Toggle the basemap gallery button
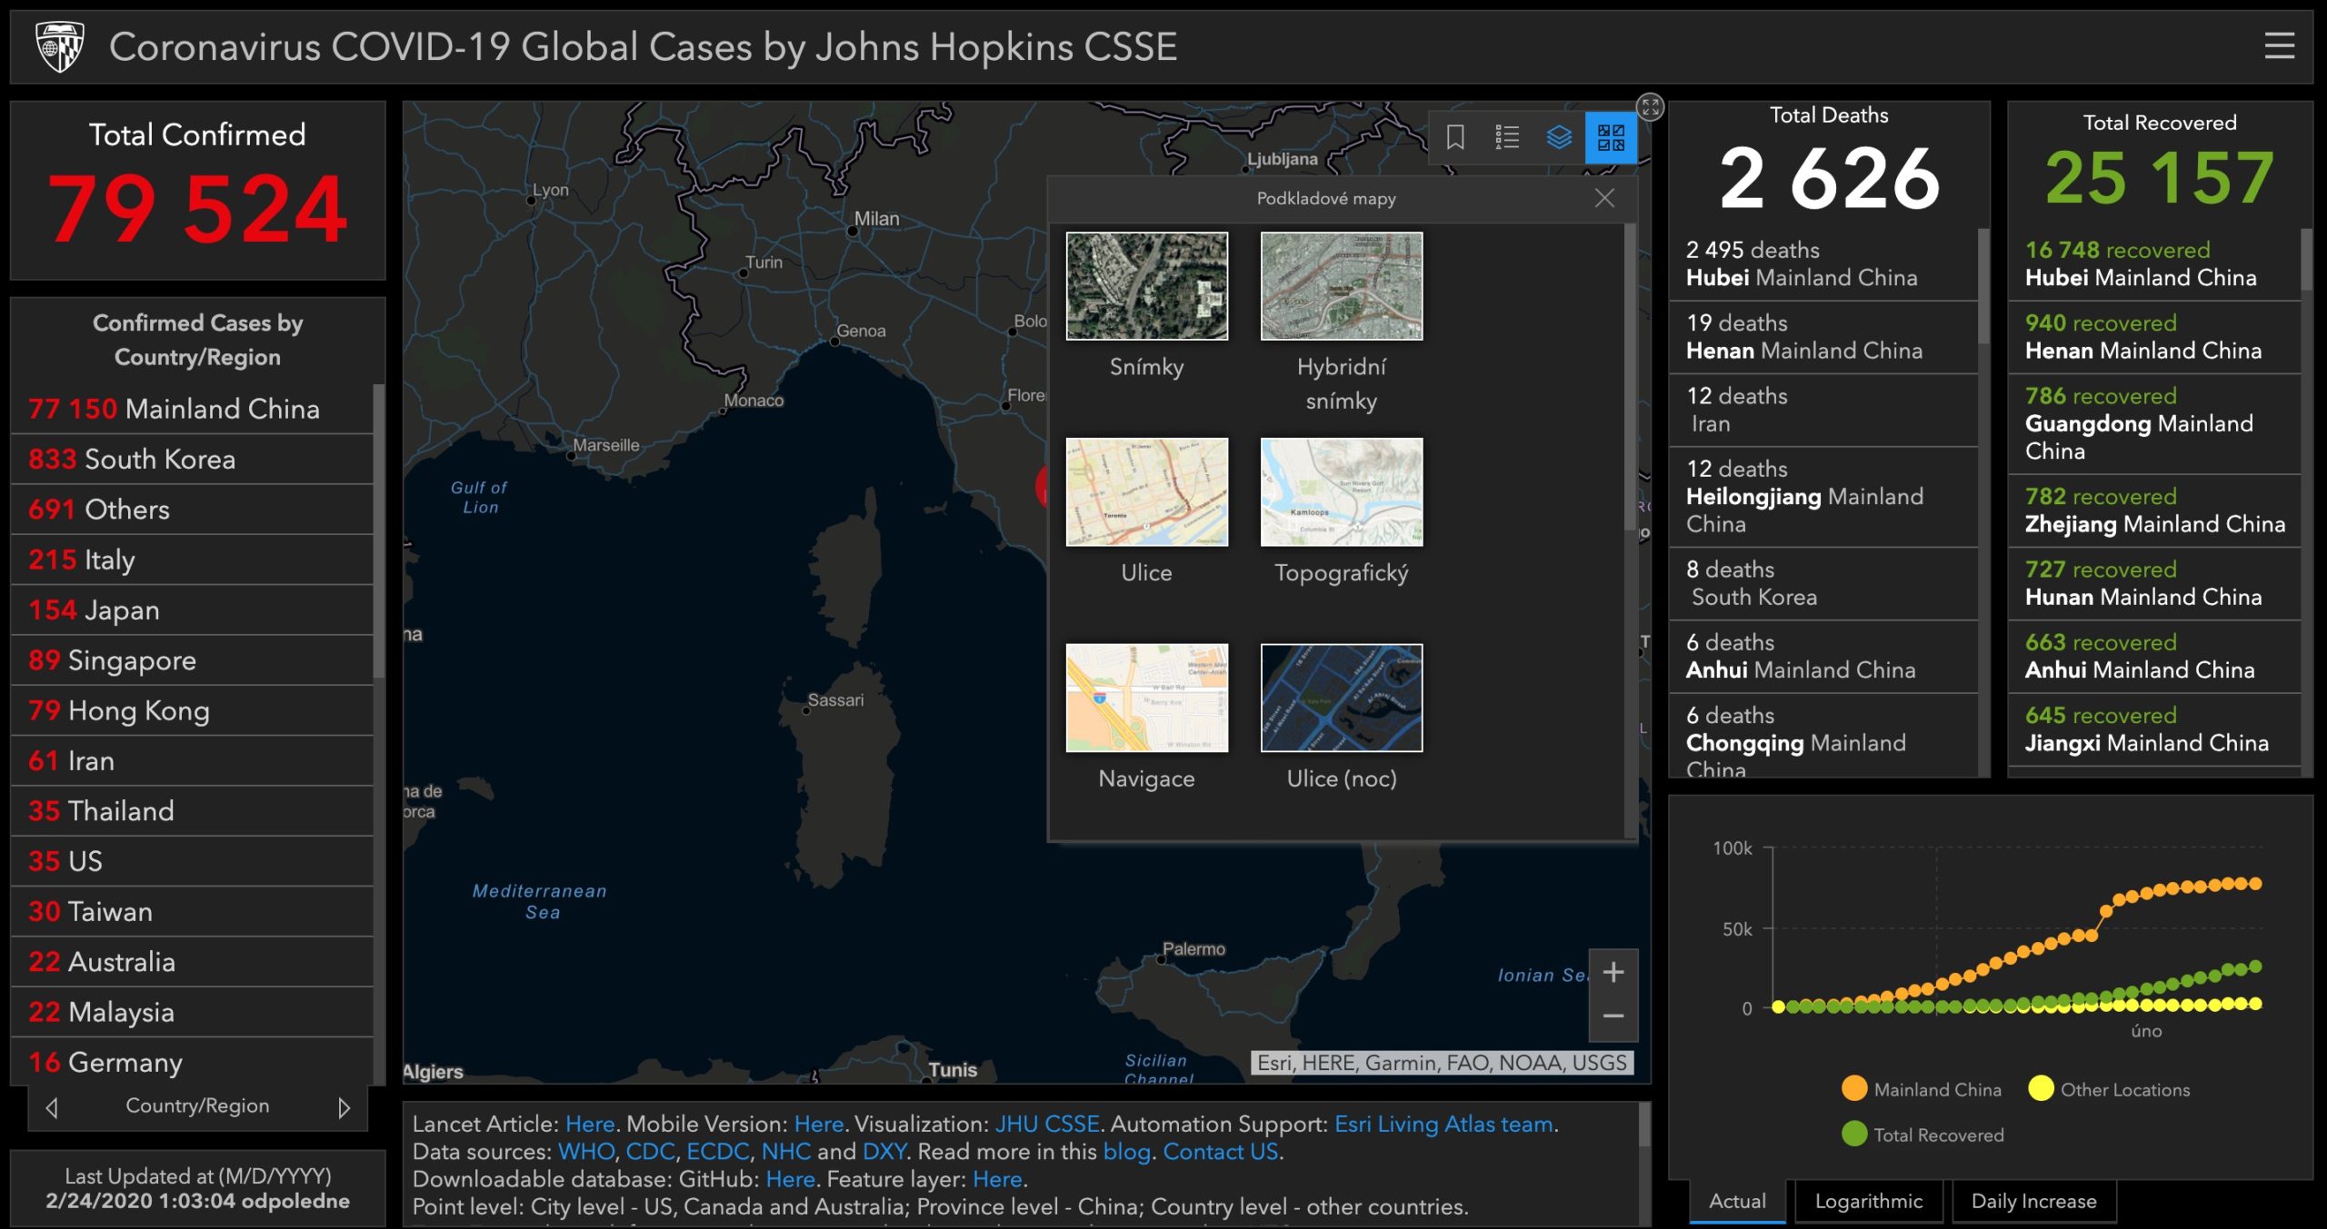Image resolution: width=2327 pixels, height=1229 pixels. click(x=1611, y=137)
